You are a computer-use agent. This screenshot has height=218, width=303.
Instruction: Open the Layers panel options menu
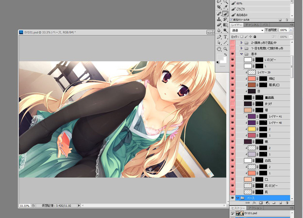point(291,25)
